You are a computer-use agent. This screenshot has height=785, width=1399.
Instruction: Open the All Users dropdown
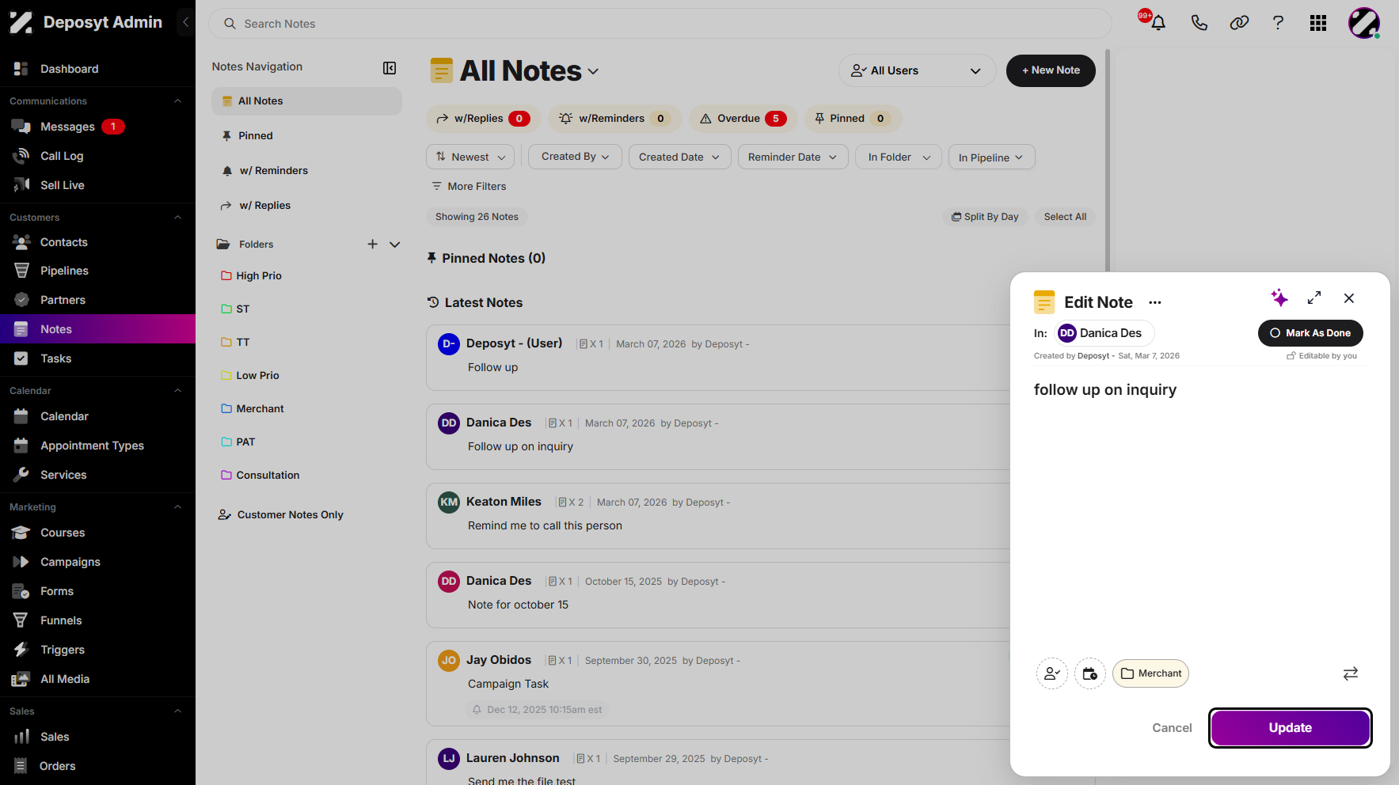pos(917,70)
